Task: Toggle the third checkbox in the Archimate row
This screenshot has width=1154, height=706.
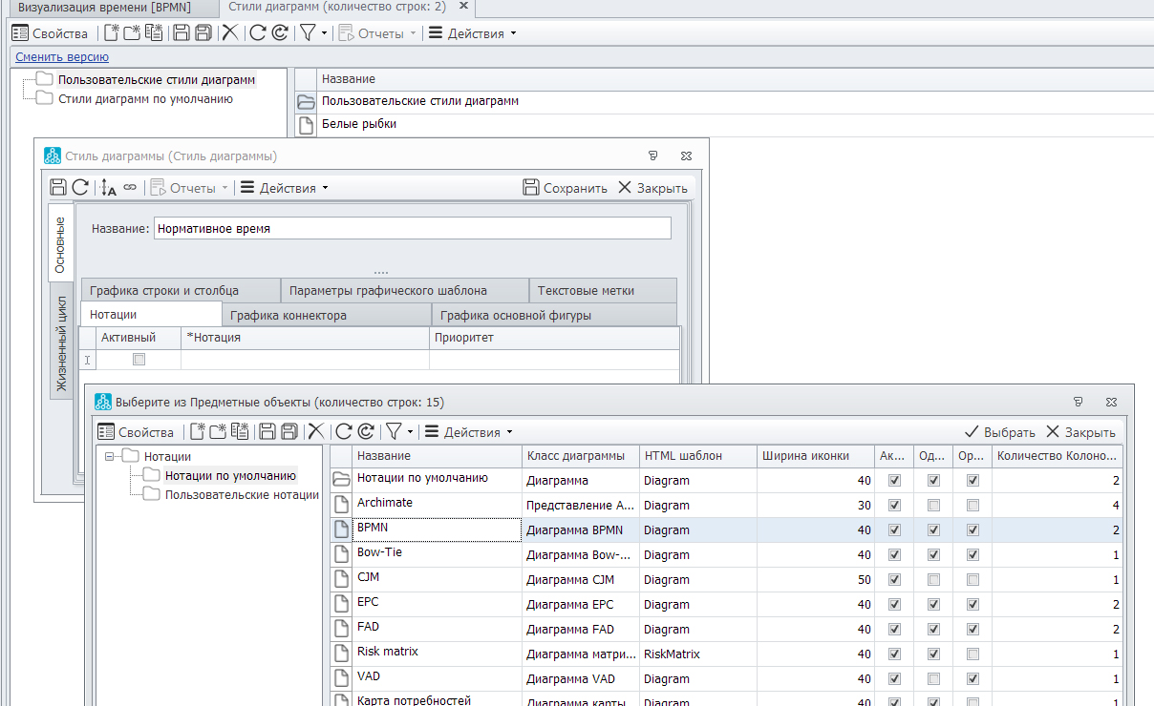Action: (x=972, y=506)
